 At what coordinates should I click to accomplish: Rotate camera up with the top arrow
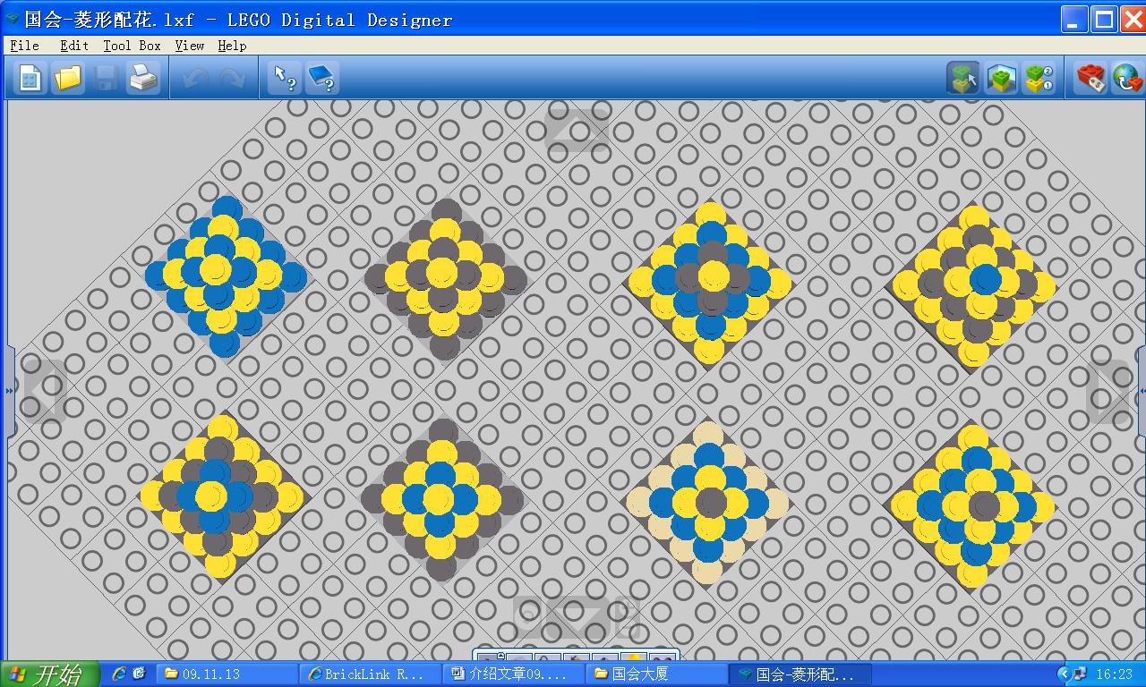pyautogui.click(x=577, y=129)
